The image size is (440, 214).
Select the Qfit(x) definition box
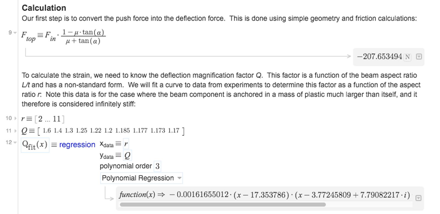(35, 145)
